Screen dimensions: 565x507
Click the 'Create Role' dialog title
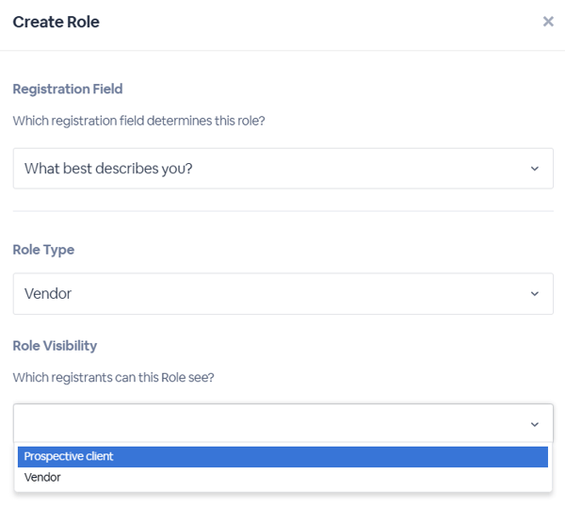56,22
